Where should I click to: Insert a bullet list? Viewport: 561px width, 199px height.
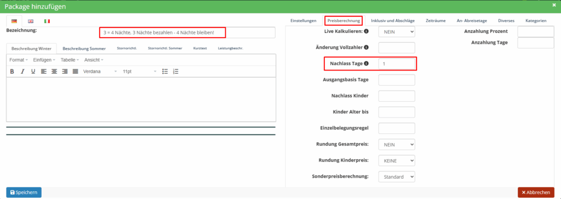coord(165,72)
